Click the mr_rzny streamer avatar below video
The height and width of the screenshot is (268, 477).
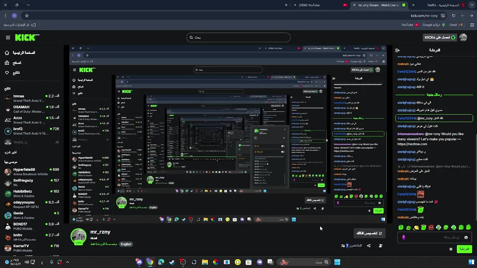(79, 237)
